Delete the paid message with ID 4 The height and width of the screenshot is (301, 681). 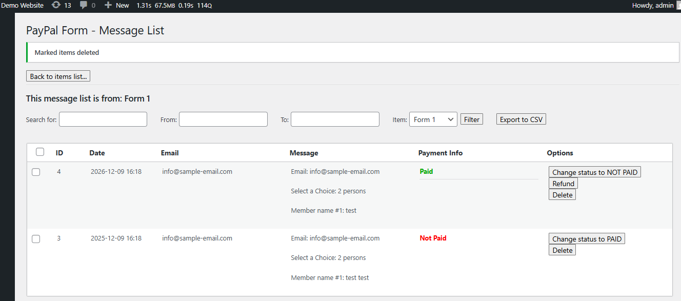click(562, 195)
